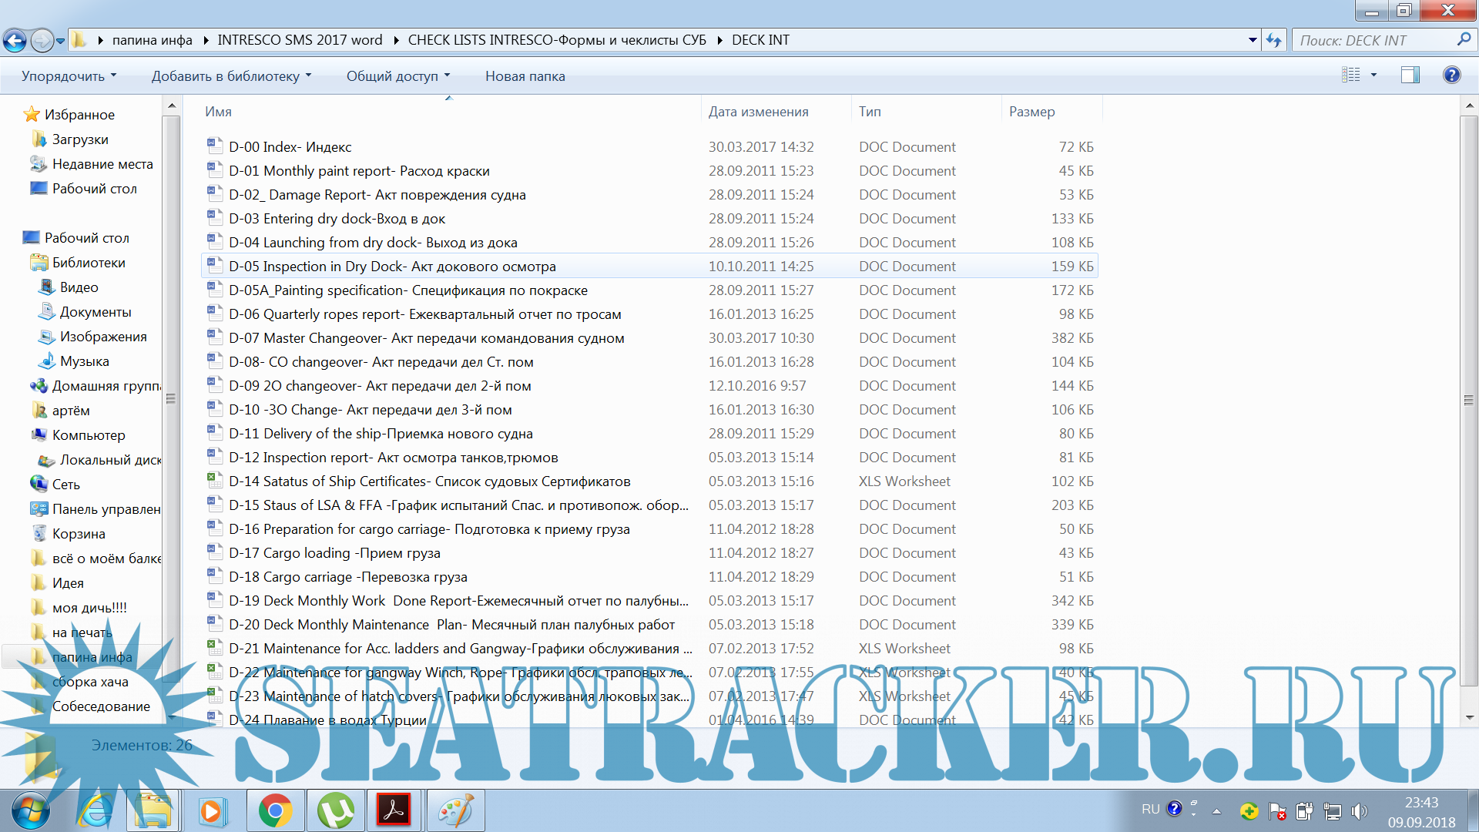Open the Упорядочить dropdown menu
Image resolution: width=1479 pixels, height=832 pixels.
tap(69, 76)
